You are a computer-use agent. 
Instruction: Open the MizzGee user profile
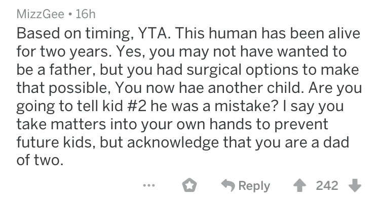[x=41, y=14]
